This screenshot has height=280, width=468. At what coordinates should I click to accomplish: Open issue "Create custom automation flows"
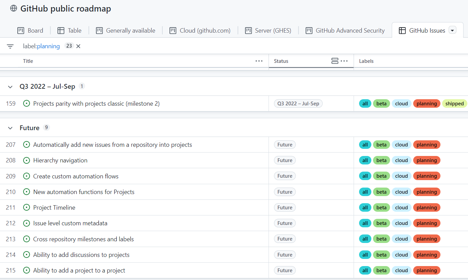[76, 176]
